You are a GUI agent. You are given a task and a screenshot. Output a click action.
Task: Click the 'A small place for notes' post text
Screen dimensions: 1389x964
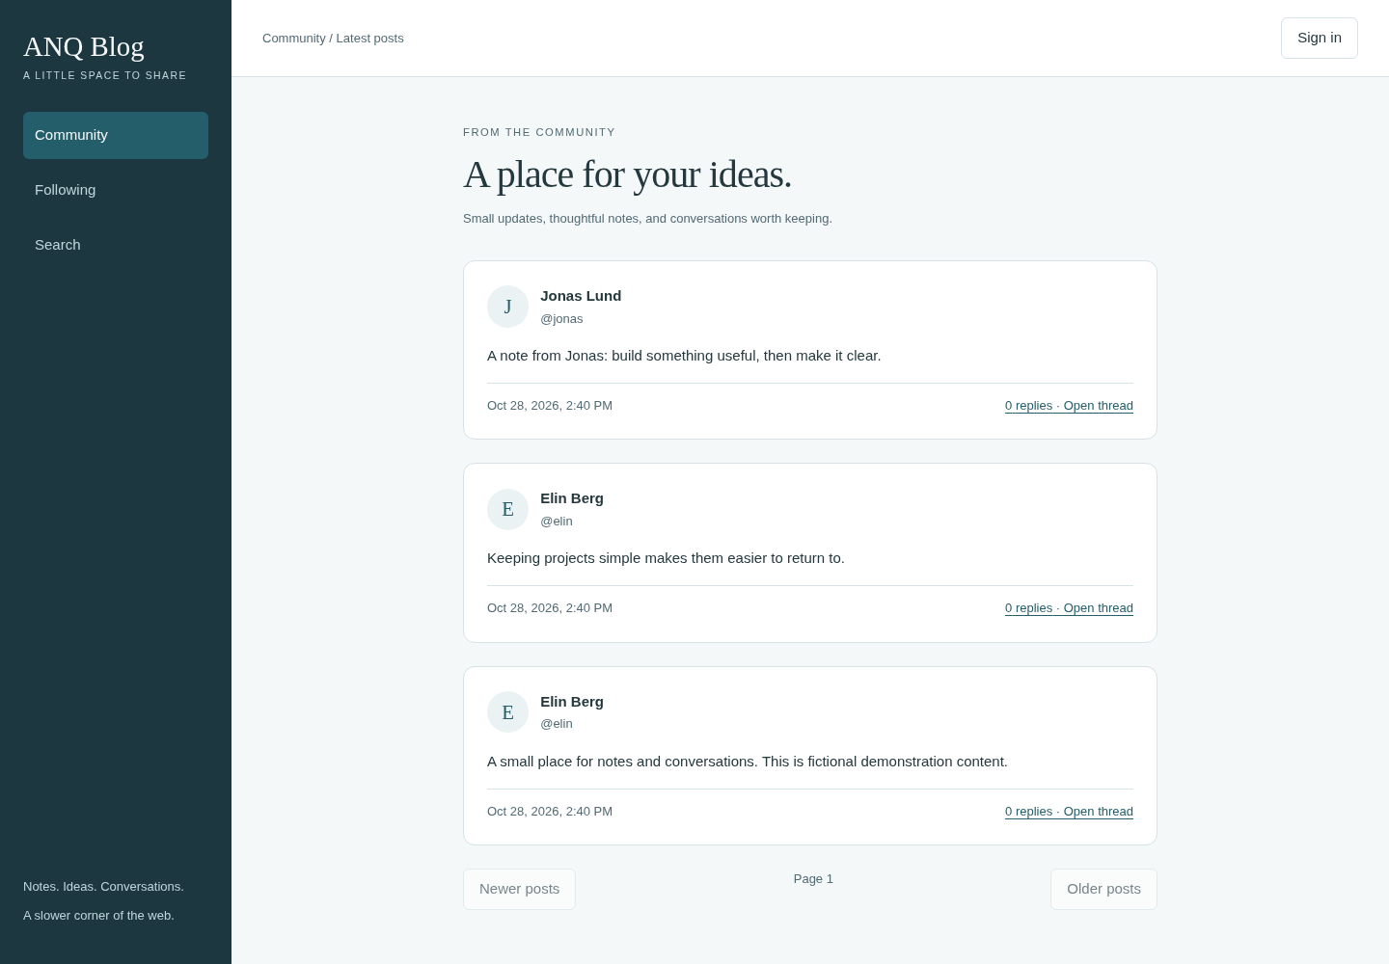point(748,762)
